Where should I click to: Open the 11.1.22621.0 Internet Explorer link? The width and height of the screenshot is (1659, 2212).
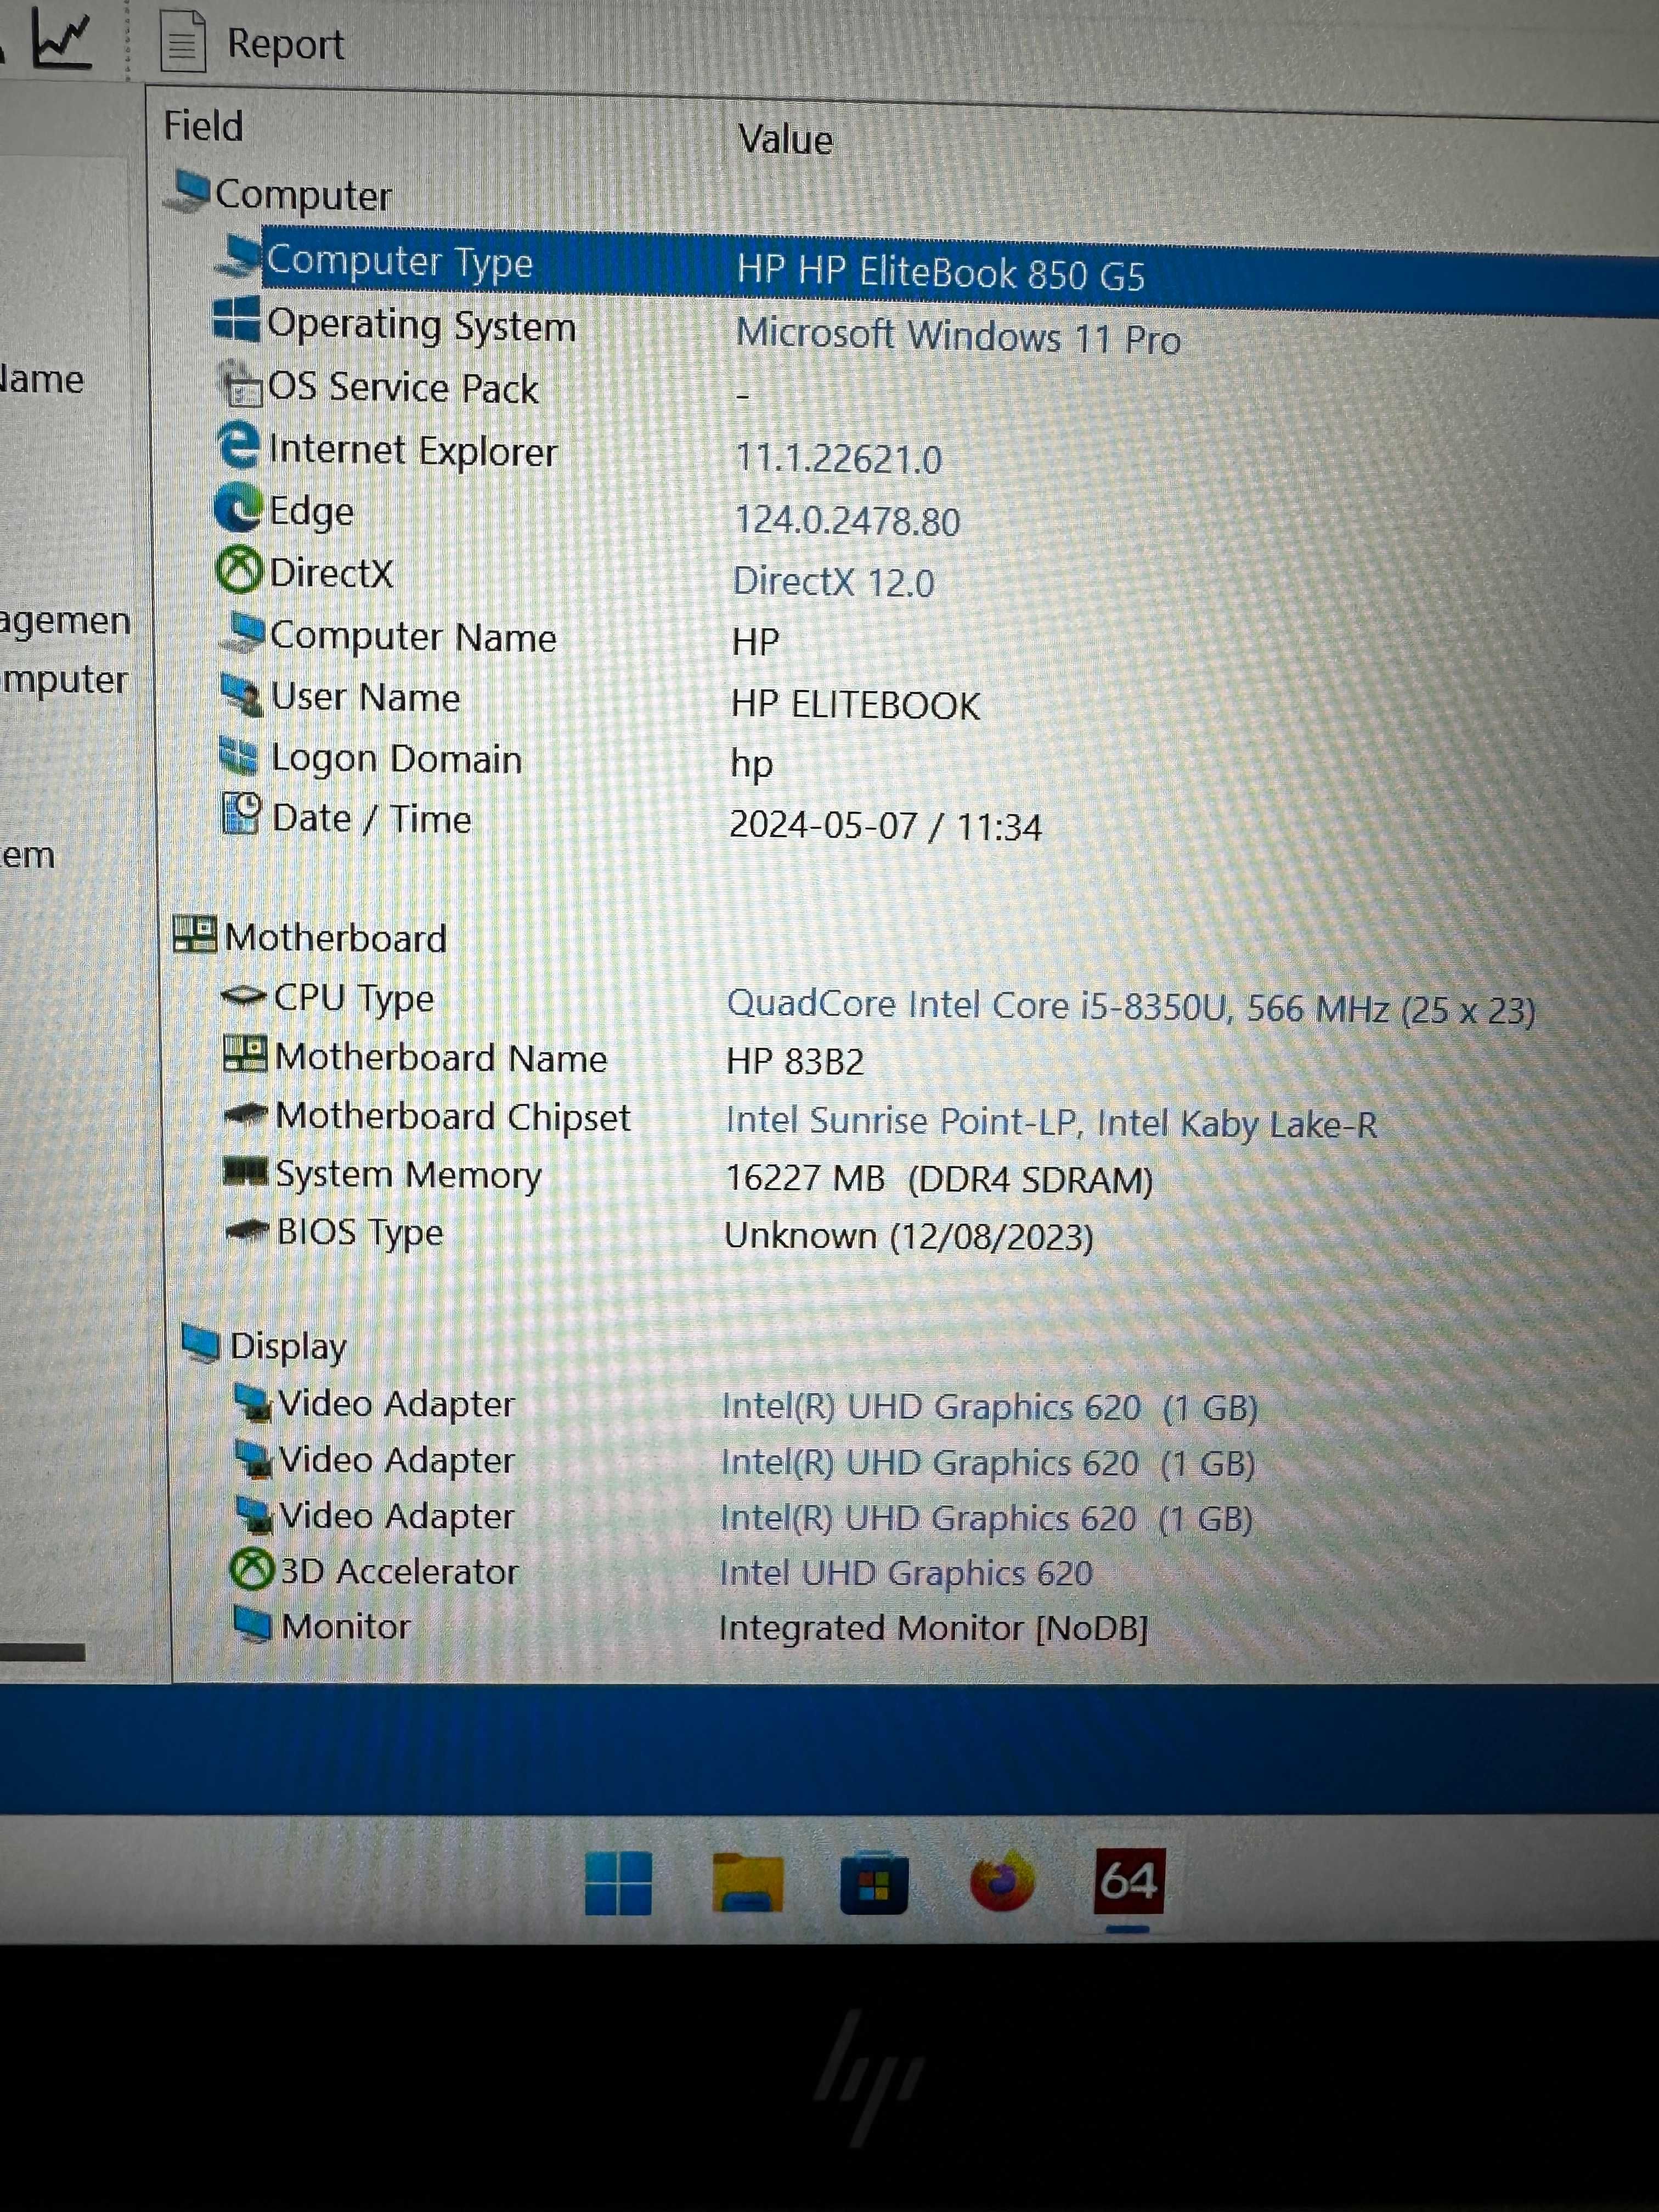point(838,459)
